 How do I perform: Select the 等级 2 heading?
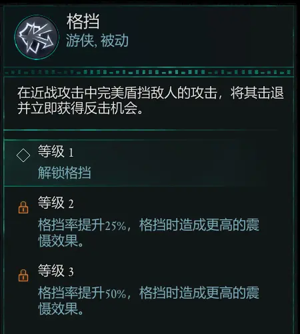[56, 203]
